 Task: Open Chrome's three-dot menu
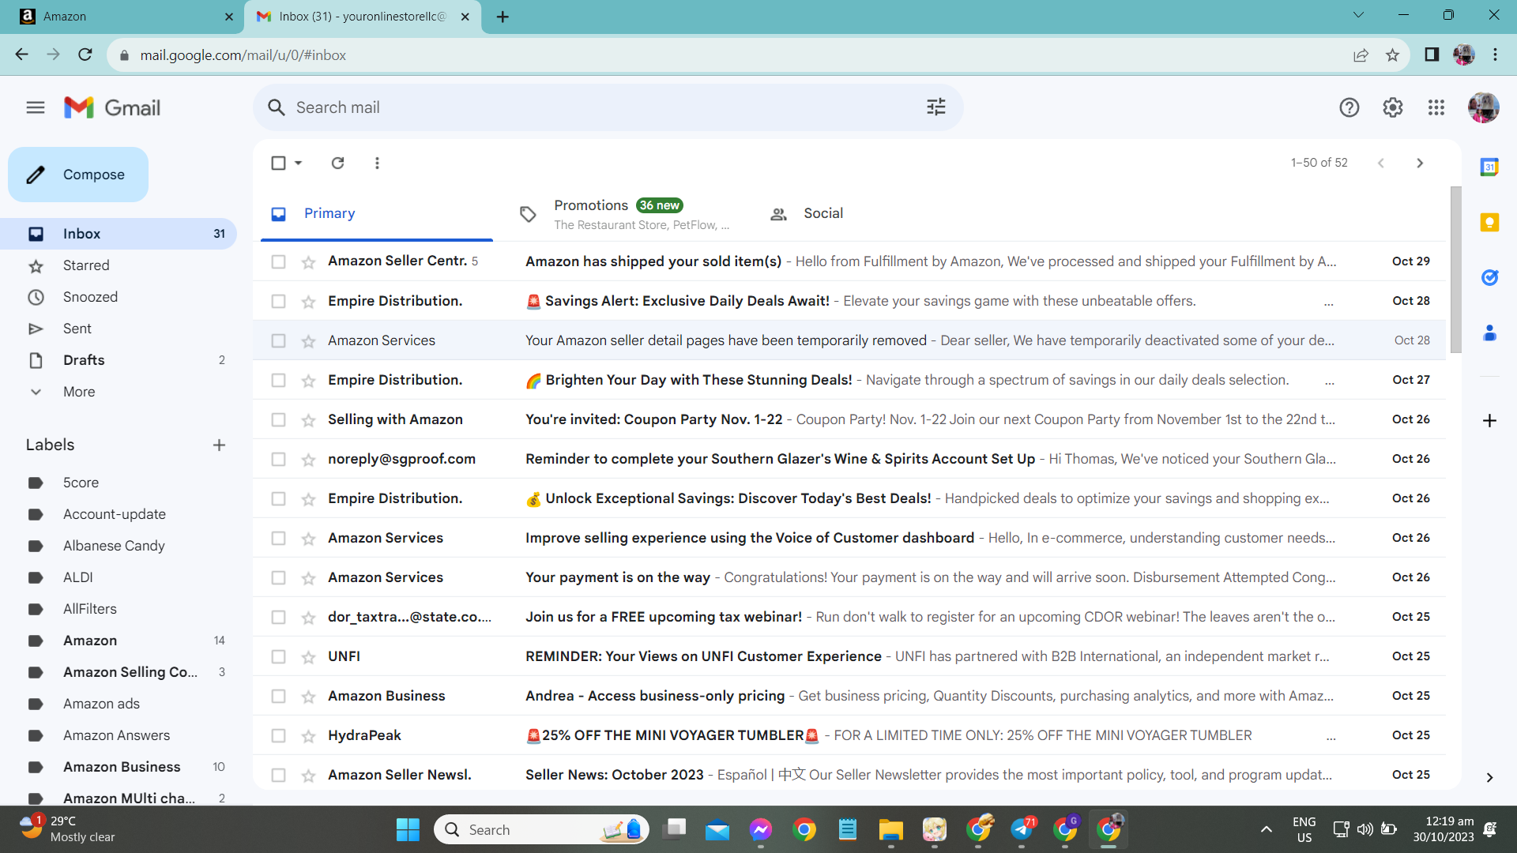tap(1495, 55)
